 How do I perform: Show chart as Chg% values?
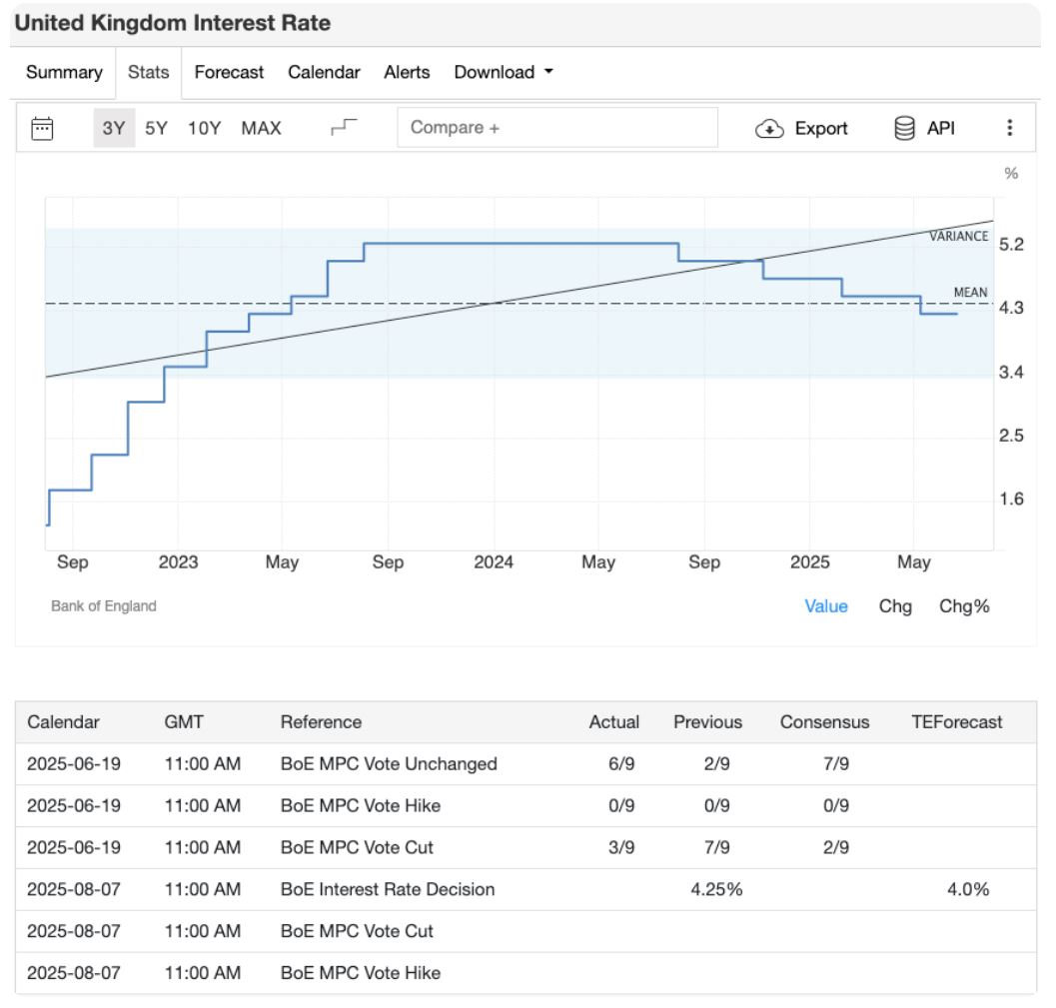click(x=963, y=606)
